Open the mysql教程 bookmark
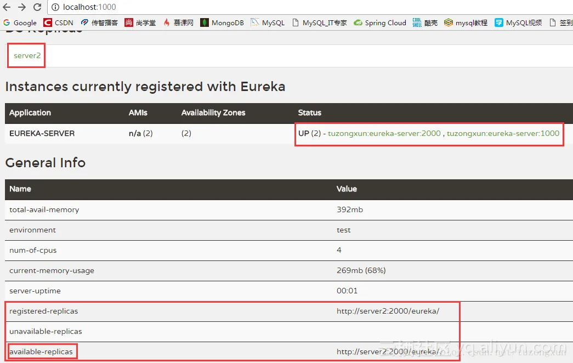The height and width of the screenshot is (363, 573). tap(466, 23)
